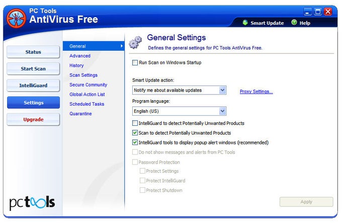Close the AntiVirus window

point(328,12)
